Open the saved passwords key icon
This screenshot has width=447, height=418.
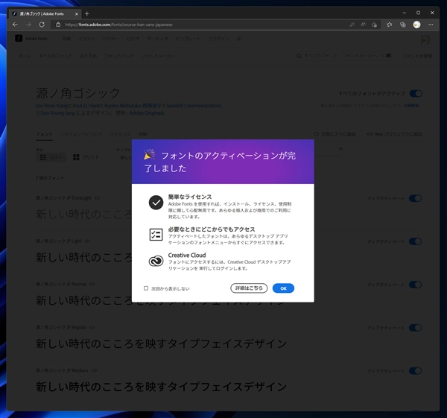click(x=352, y=25)
